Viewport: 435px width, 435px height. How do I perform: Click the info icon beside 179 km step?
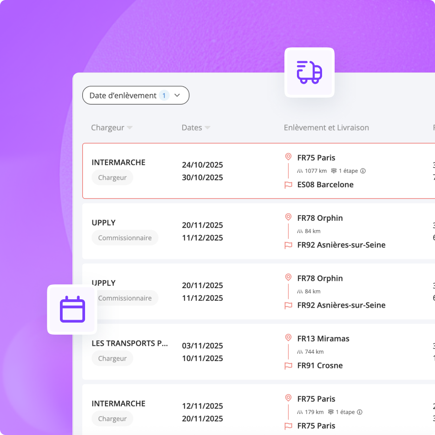(359, 412)
